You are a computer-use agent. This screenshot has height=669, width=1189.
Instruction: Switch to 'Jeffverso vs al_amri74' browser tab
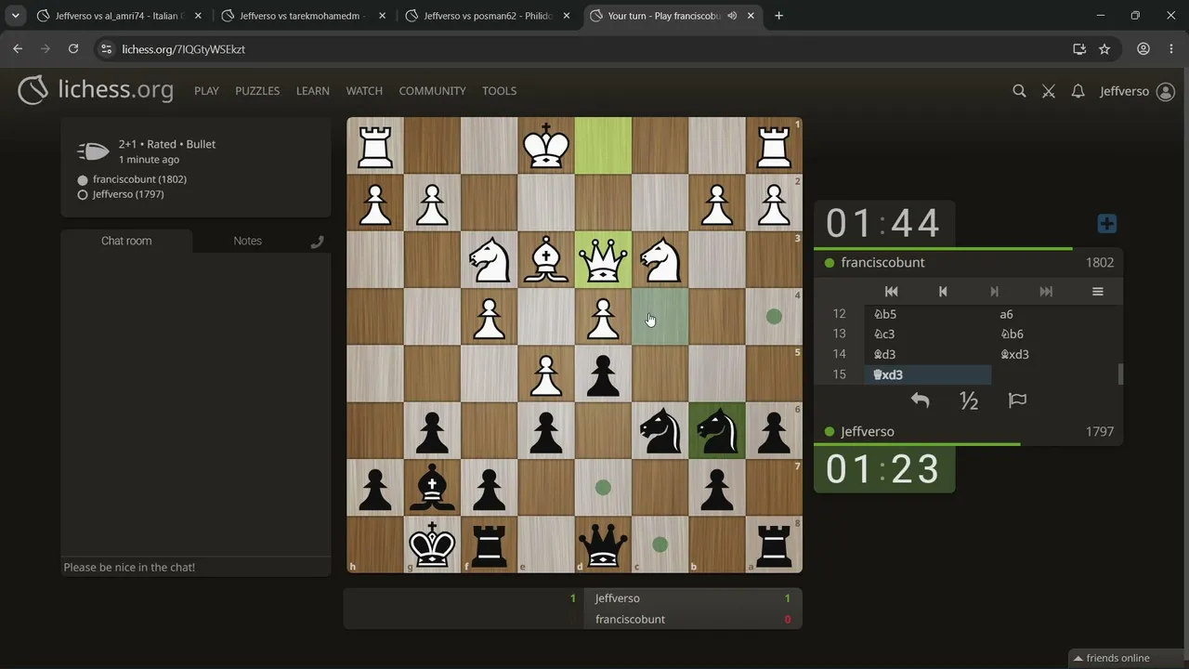click(x=117, y=16)
